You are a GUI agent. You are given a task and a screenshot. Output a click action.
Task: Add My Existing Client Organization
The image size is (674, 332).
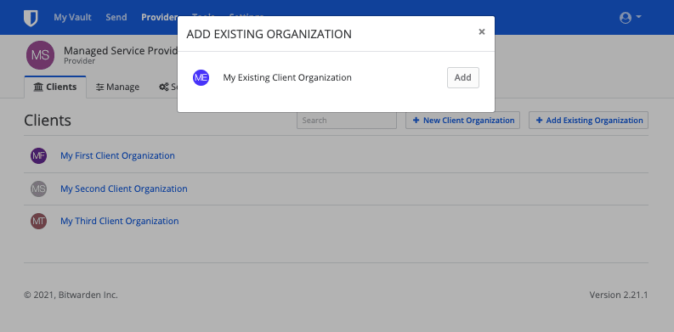(x=463, y=78)
